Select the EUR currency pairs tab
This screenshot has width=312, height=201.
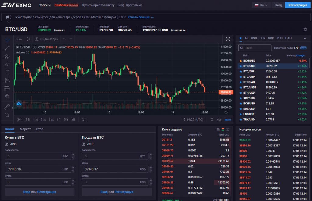(x=262, y=38)
